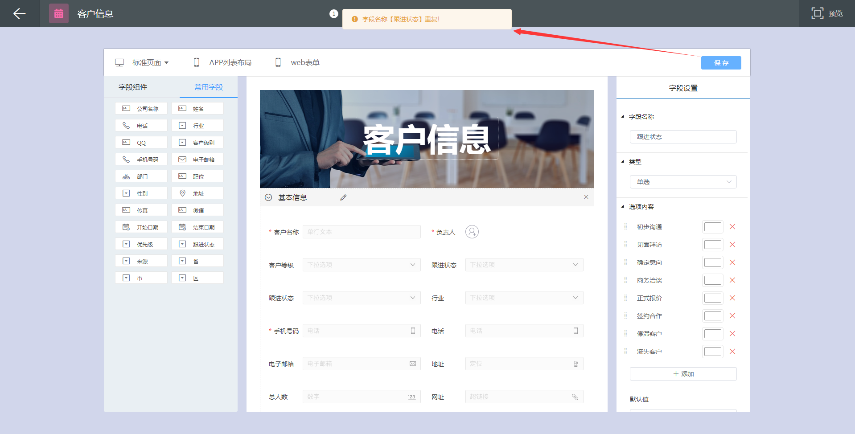Open the 类型 单选 dropdown
The height and width of the screenshot is (434, 855).
click(x=683, y=182)
